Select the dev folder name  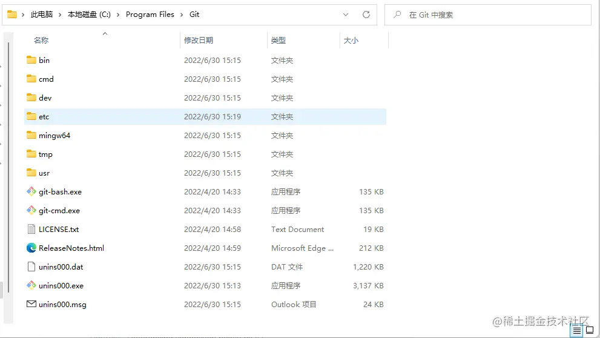[x=45, y=98]
